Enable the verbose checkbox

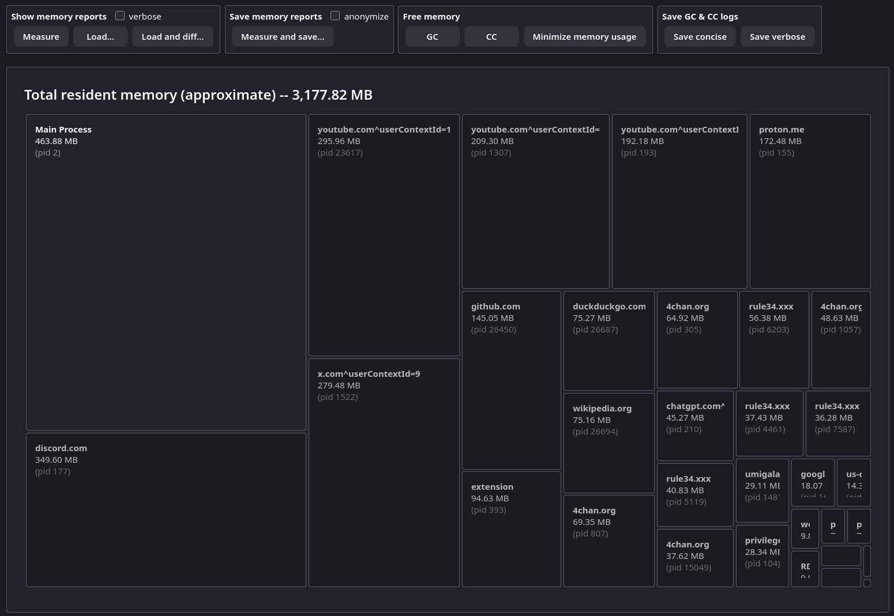pyautogui.click(x=120, y=16)
